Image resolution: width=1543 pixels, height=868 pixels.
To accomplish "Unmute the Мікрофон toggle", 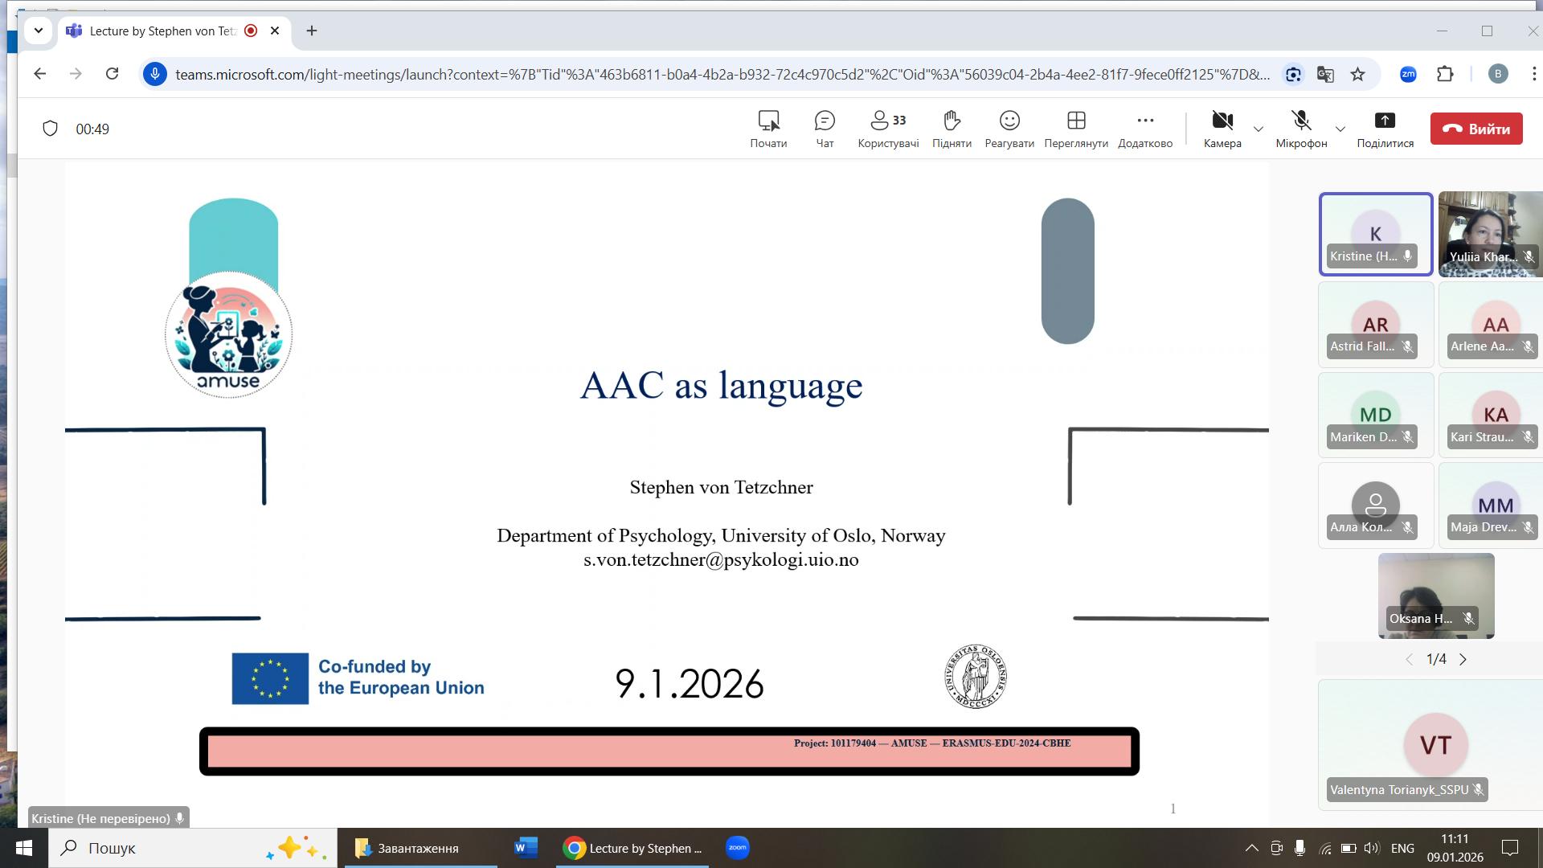I will (x=1300, y=129).
